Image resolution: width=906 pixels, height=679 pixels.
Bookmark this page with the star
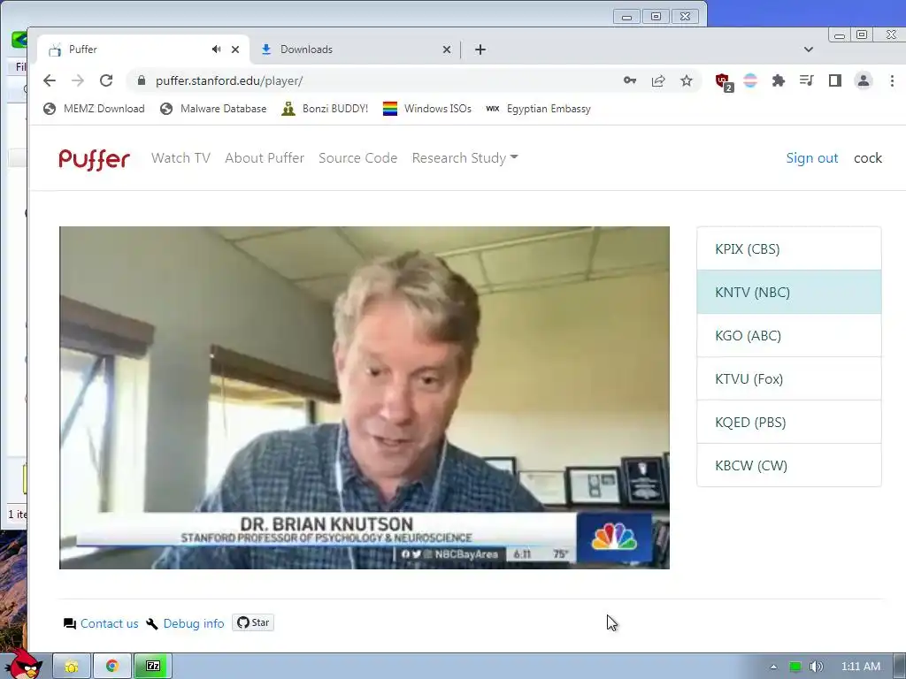pos(687,80)
